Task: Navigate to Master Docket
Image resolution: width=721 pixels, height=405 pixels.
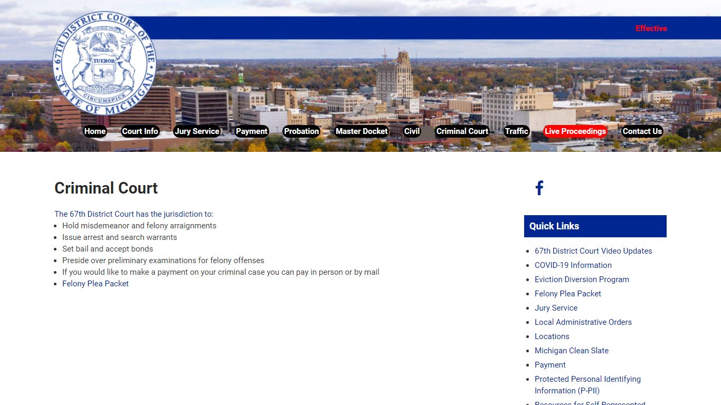Action: pos(362,131)
